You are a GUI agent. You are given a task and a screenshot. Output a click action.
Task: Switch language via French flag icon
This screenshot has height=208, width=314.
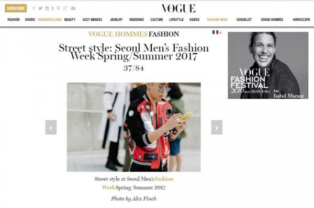(215, 32)
